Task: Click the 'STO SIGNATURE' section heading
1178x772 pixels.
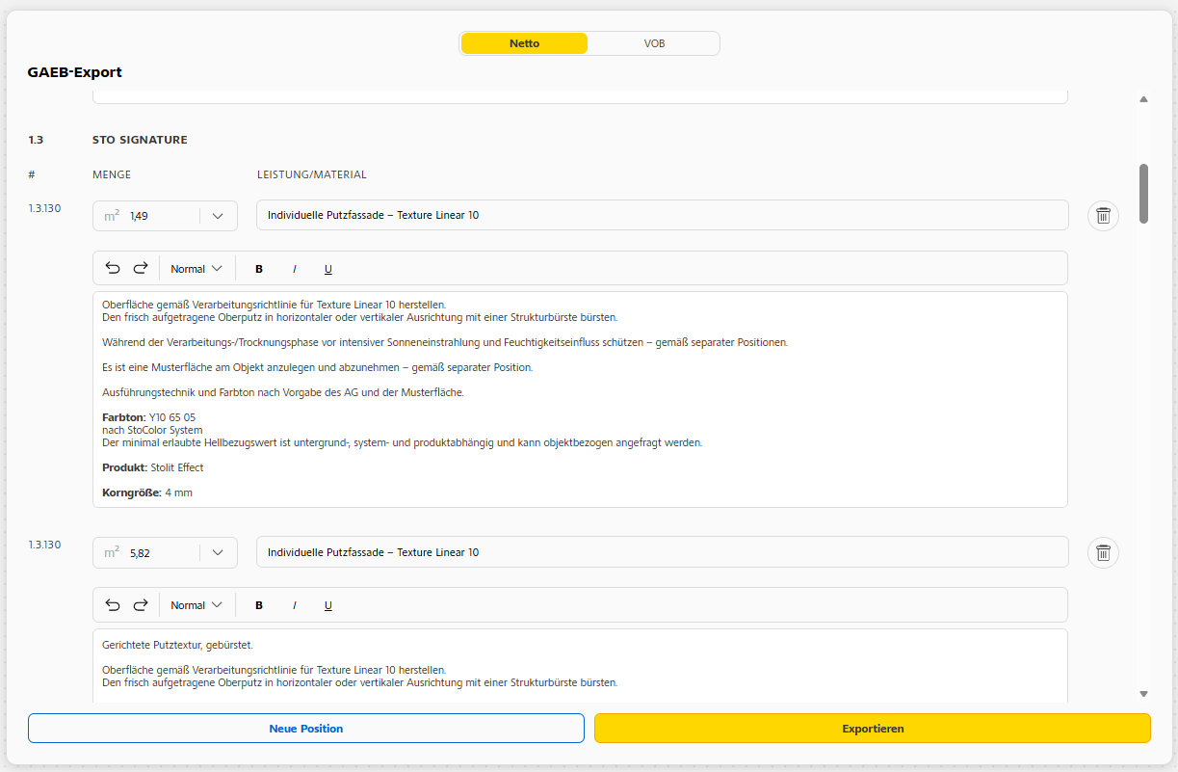Action: (140, 140)
